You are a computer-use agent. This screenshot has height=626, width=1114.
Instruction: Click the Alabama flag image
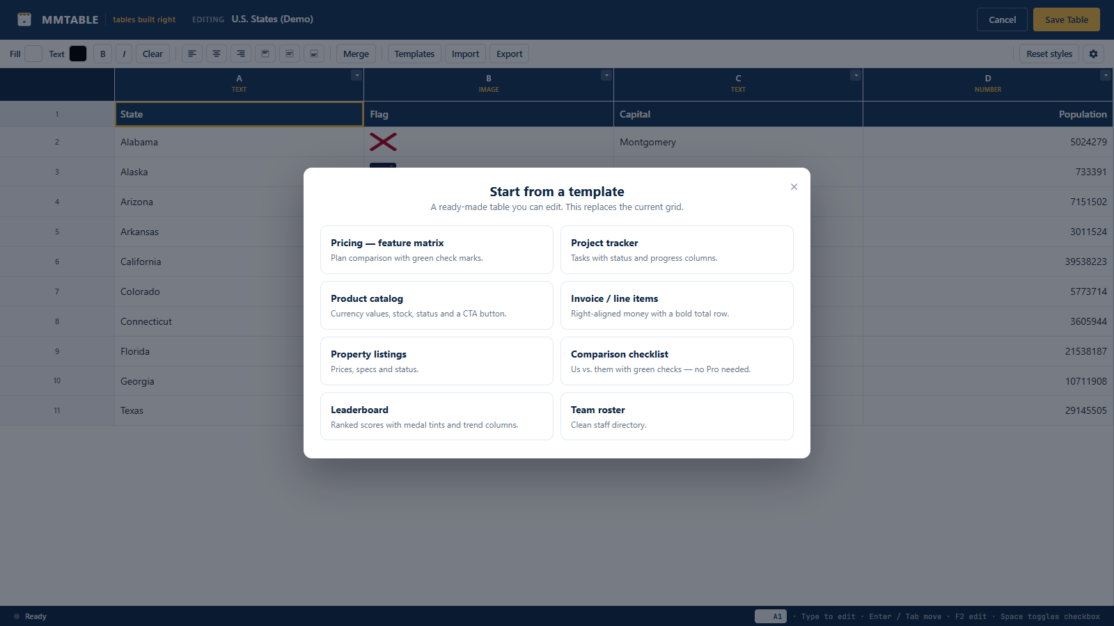coord(383,142)
